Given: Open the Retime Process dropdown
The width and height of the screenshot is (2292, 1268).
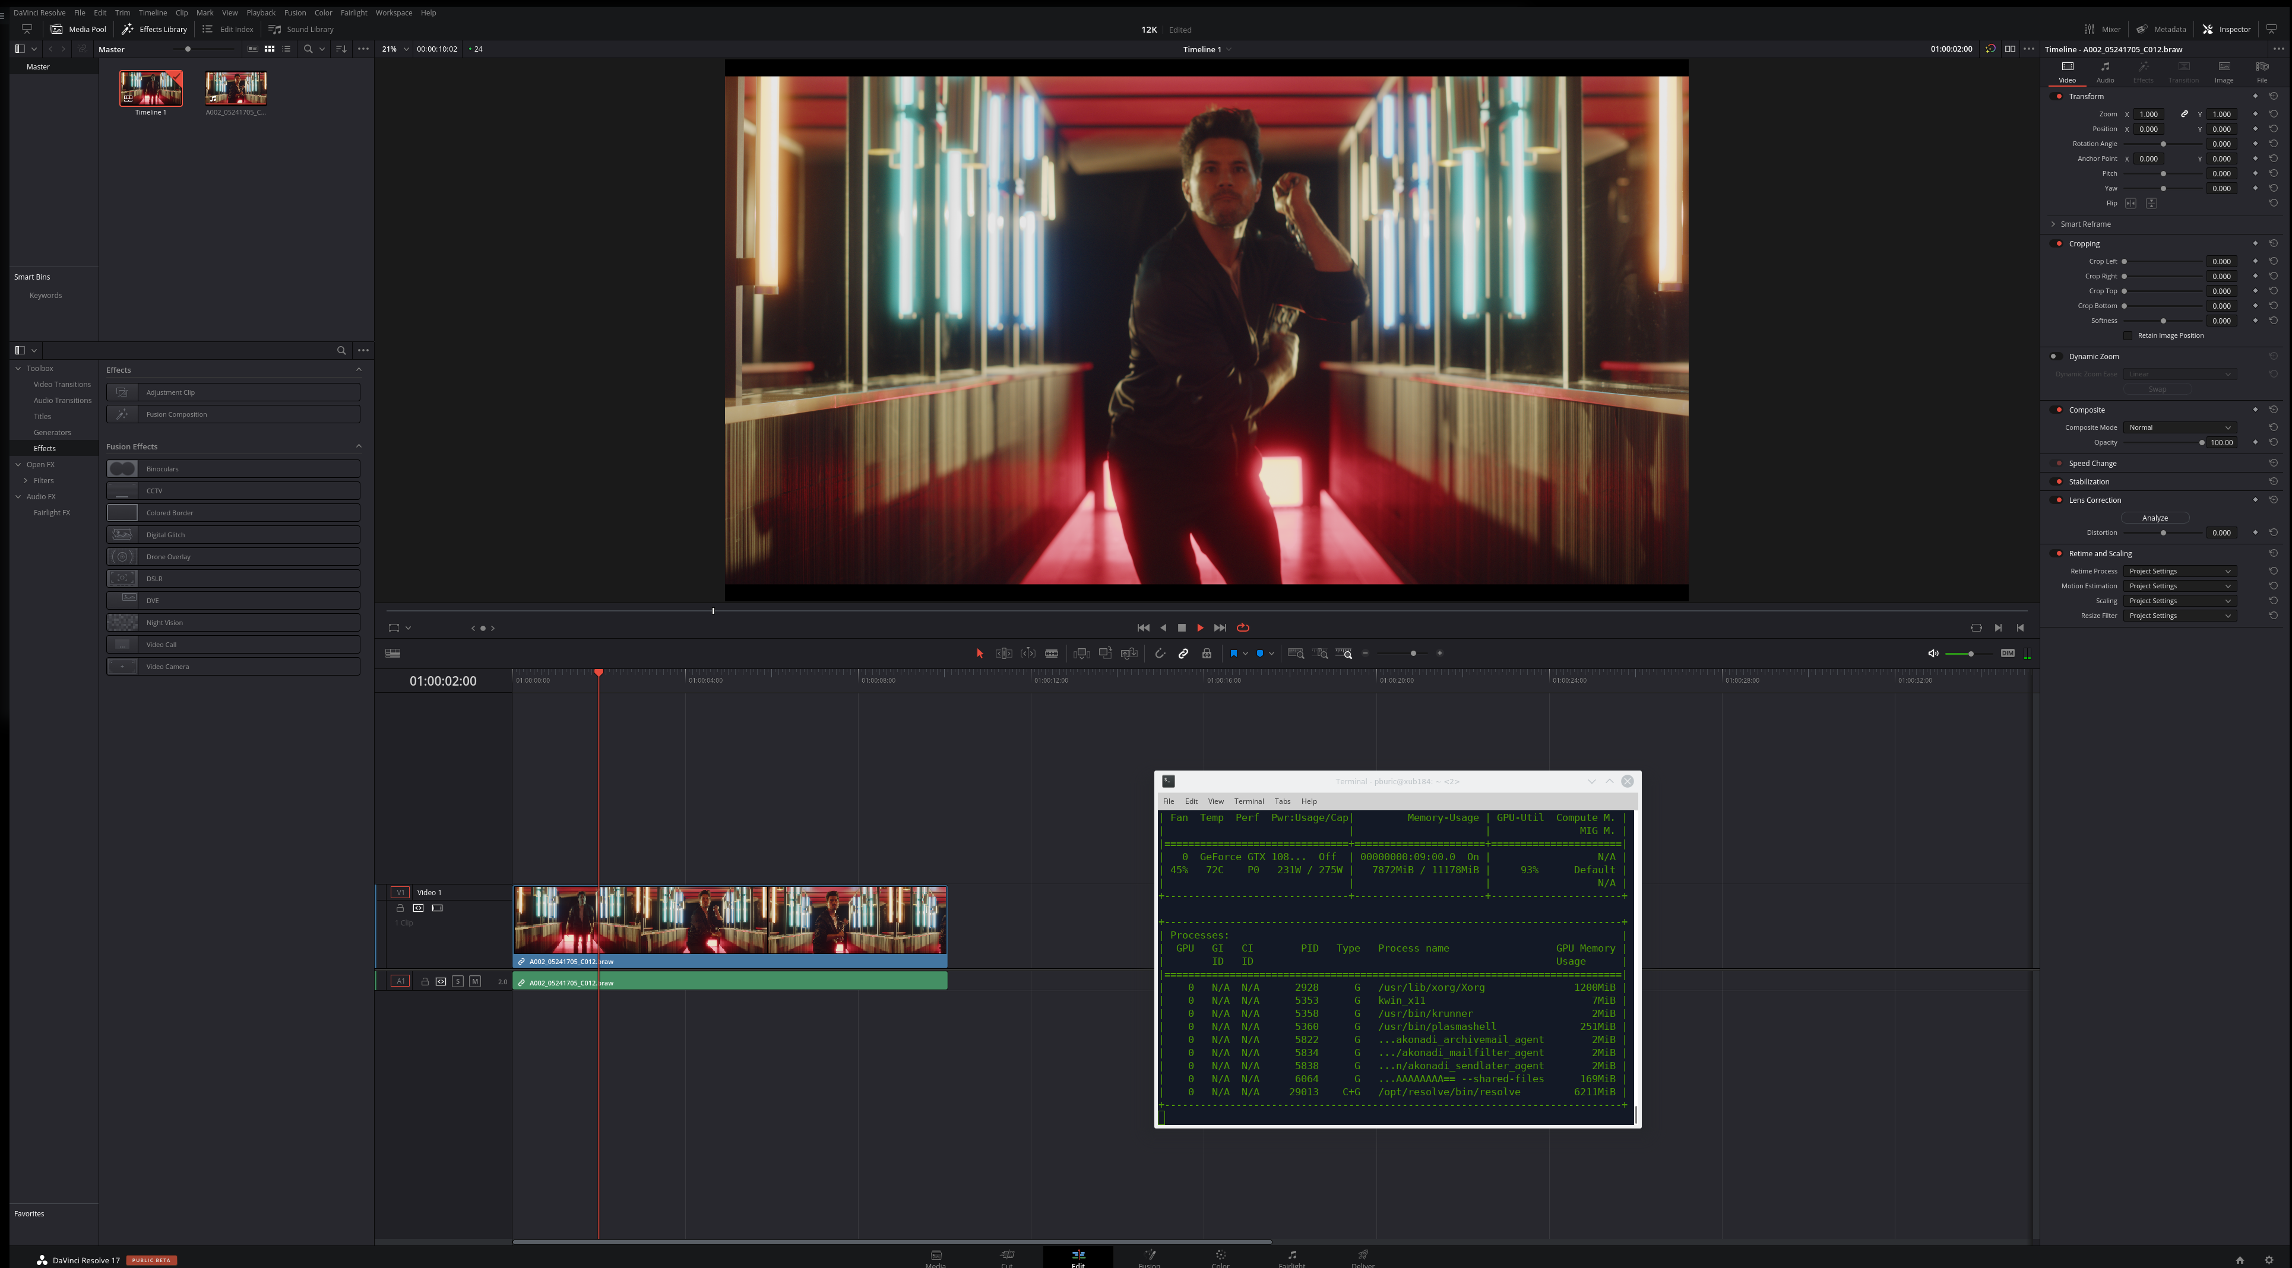Looking at the screenshot, I should point(2179,571).
